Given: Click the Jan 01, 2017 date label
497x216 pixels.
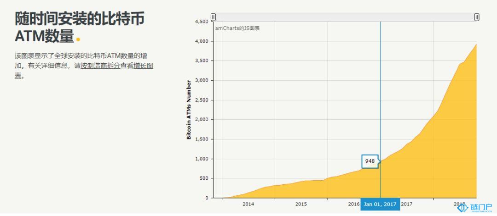Looking at the screenshot, I should [380, 205].
